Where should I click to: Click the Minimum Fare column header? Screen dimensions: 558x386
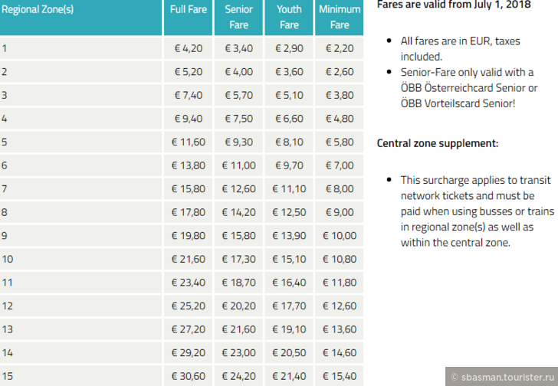pos(339,18)
